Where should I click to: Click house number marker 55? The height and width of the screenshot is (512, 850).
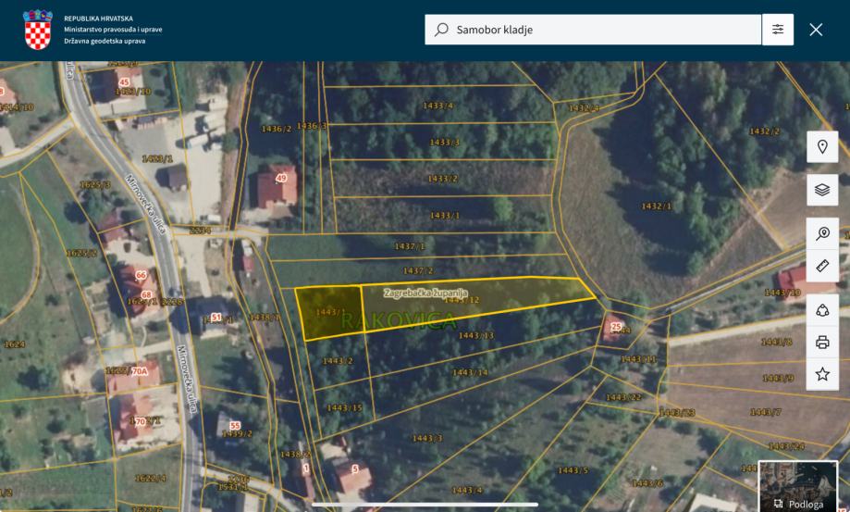pyautogui.click(x=235, y=426)
